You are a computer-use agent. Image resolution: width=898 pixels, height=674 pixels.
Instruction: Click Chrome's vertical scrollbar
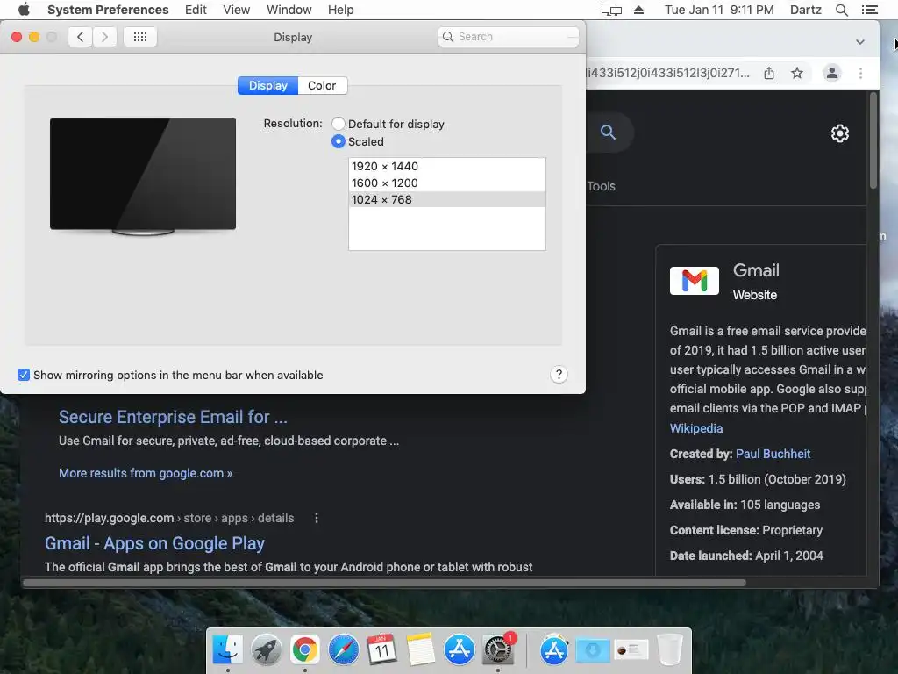(x=873, y=140)
